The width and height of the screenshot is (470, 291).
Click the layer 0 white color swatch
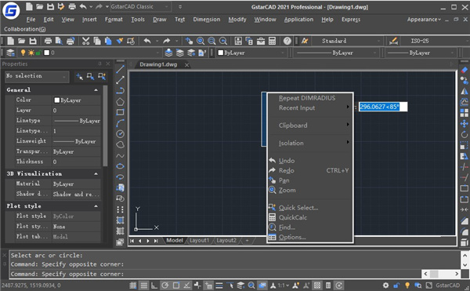[x=47, y=53]
